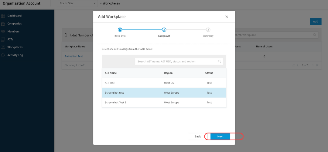Click the Add button on Workplaces page
This screenshot has height=152, width=328.
316,22
